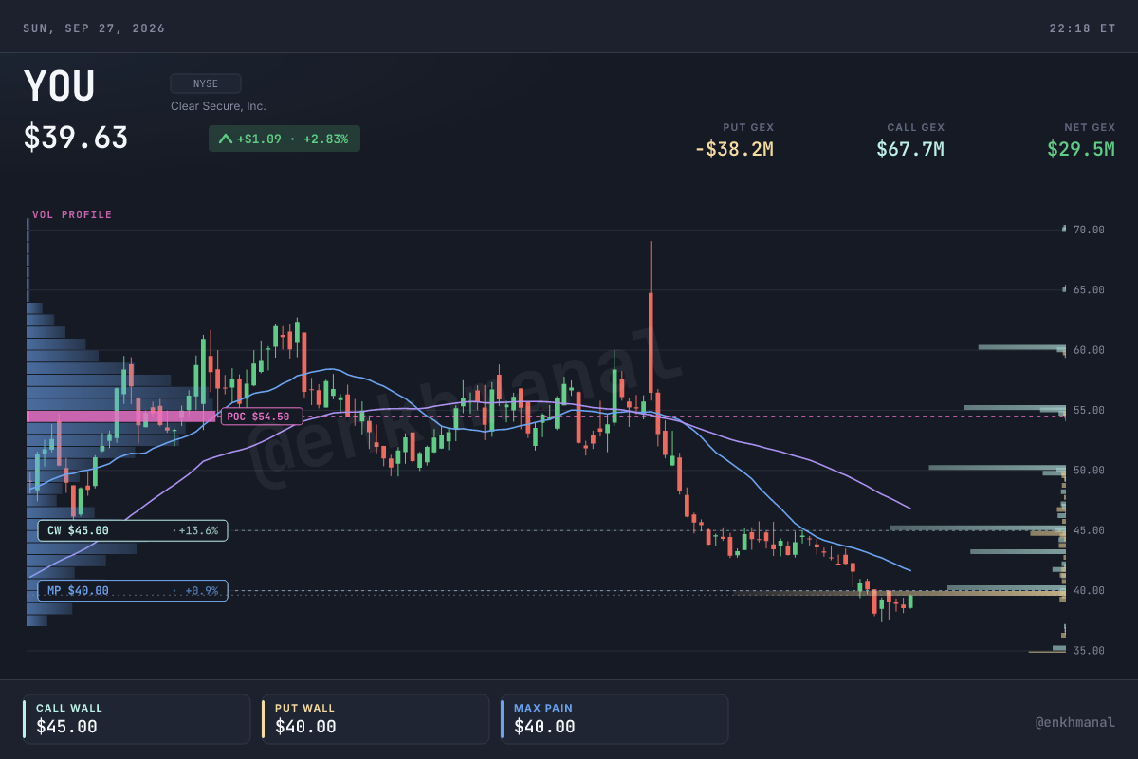Click the VOL PROFILE label

point(72,214)
